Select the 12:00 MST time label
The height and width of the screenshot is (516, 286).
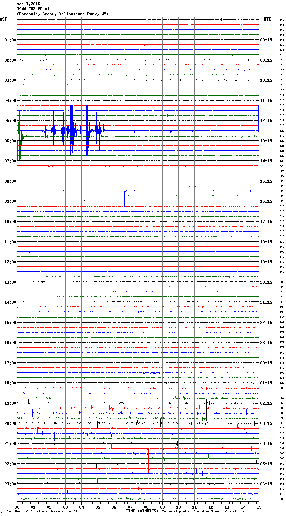point(10,262)
